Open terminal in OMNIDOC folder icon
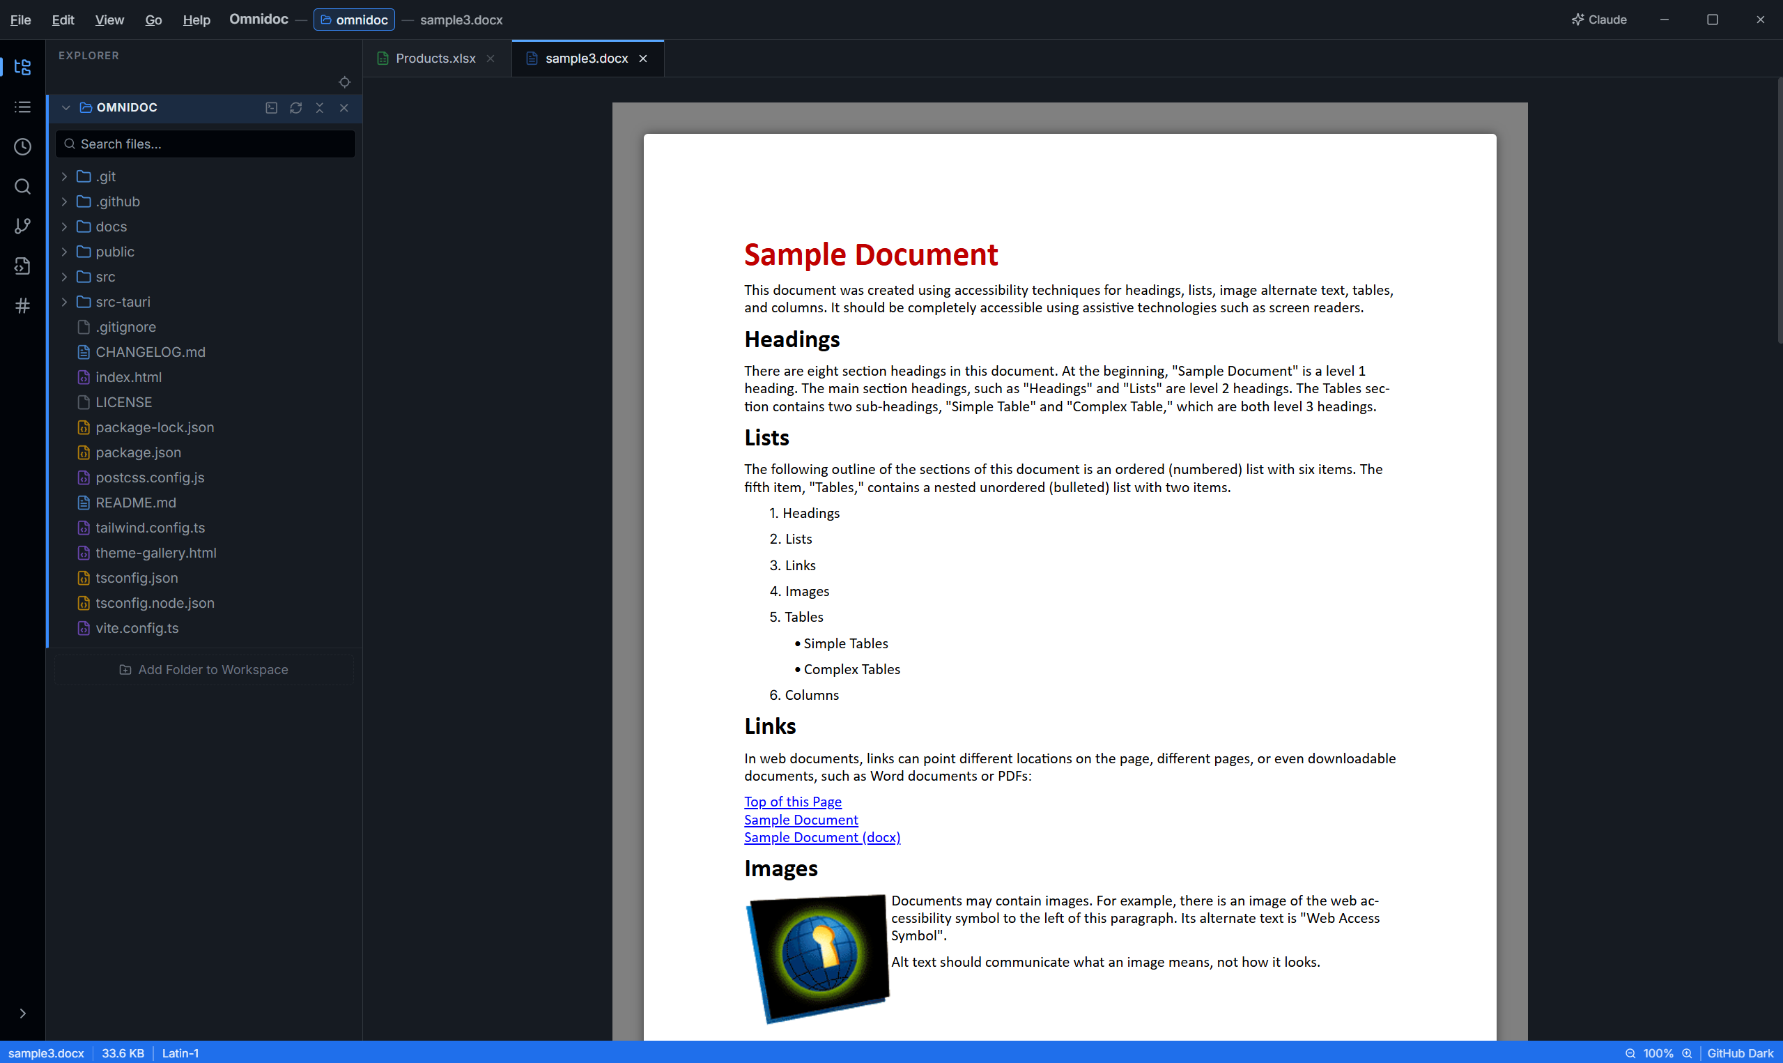The width and height of the screenshot is (1783, 1063). (271, 107)
